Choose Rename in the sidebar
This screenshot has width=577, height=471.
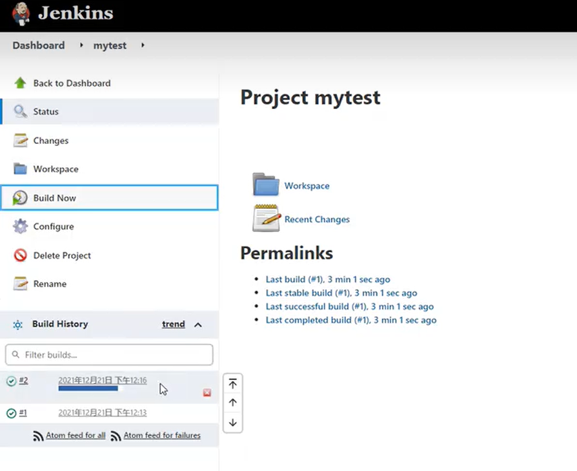(x=50, y=284)
